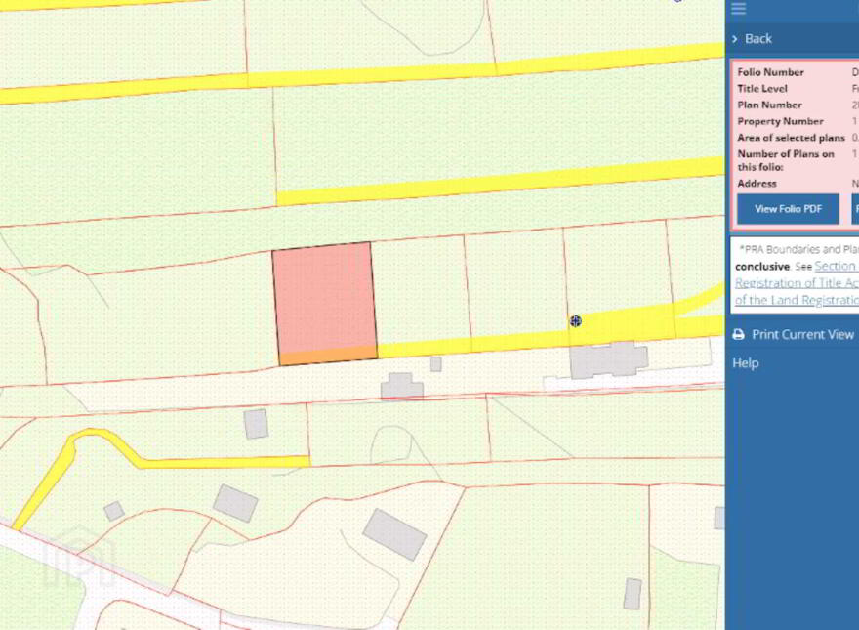Screen dimensions: 859x630
Task: Click the large grey building near the marker
Action: tap(608, 359)
